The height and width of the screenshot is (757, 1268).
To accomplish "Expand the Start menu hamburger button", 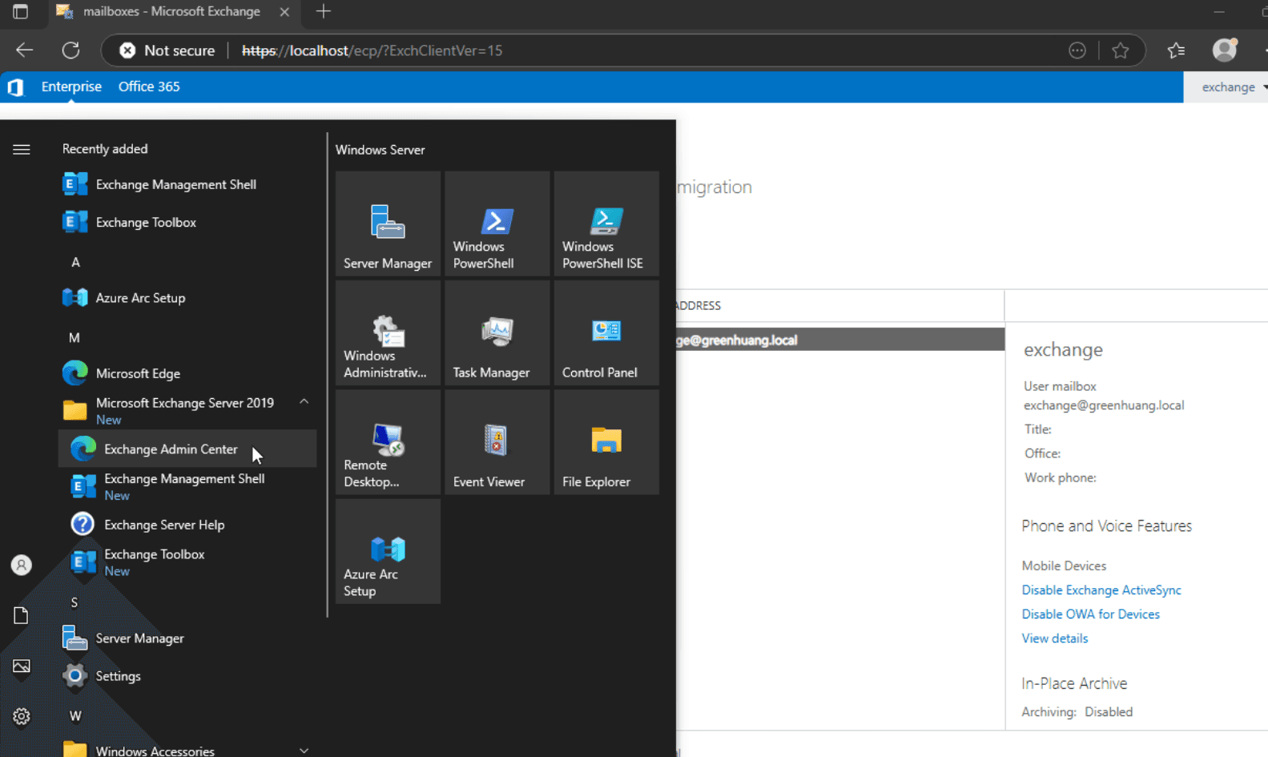I will pyautogui.click(x=22, y=150).
